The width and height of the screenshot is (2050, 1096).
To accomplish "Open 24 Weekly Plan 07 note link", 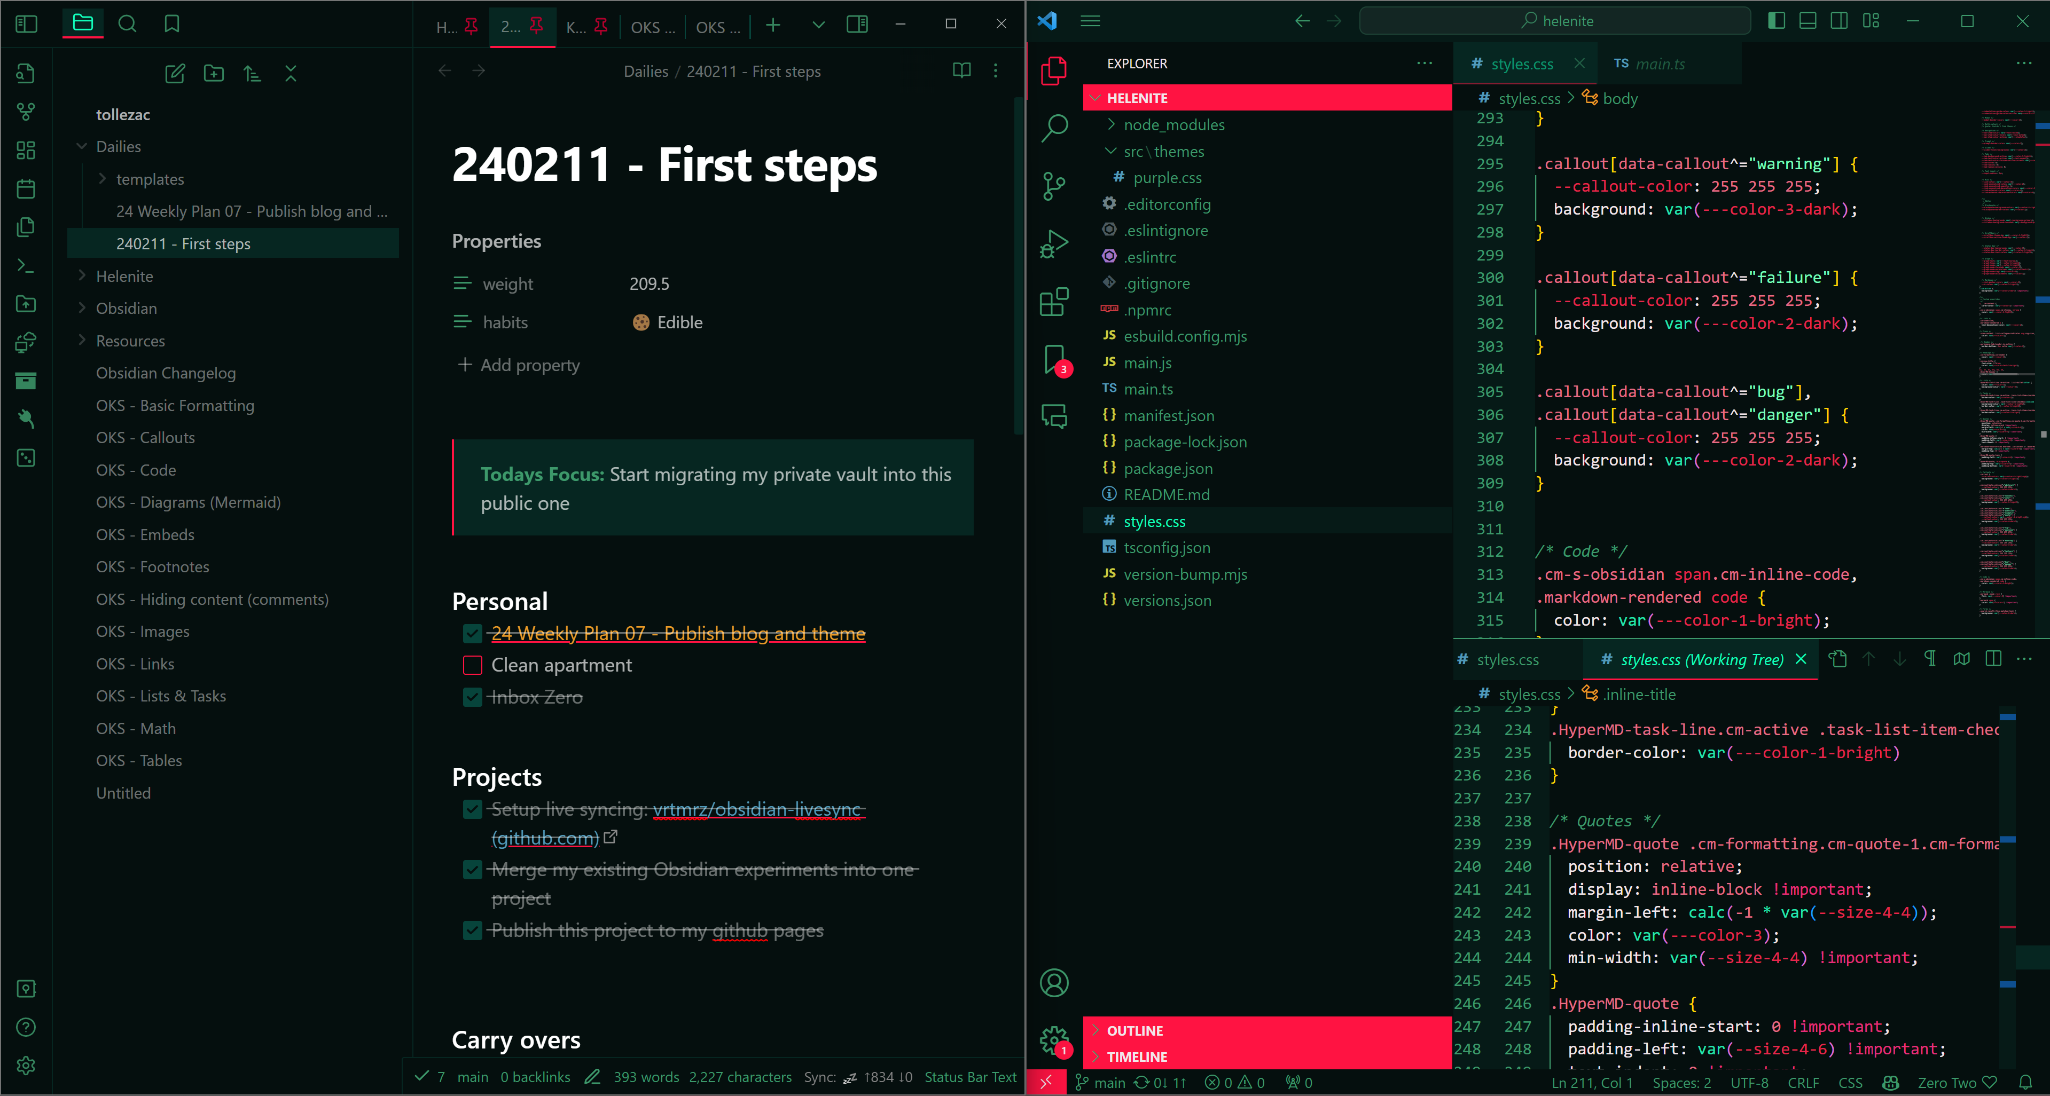I will 678,633.
